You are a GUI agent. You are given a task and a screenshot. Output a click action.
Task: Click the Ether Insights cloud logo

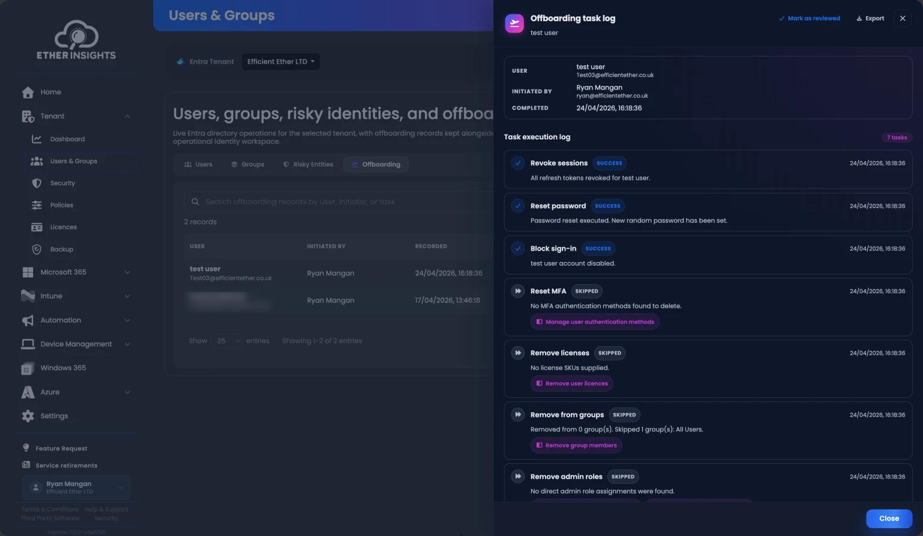[76, 40]
